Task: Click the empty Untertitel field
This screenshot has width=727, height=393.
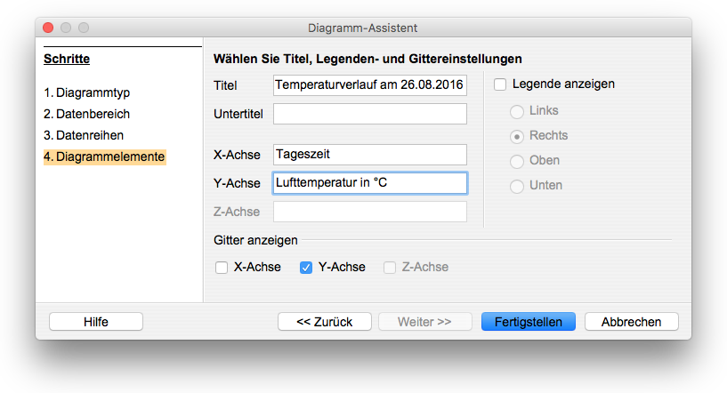Action: pos(369,114)
